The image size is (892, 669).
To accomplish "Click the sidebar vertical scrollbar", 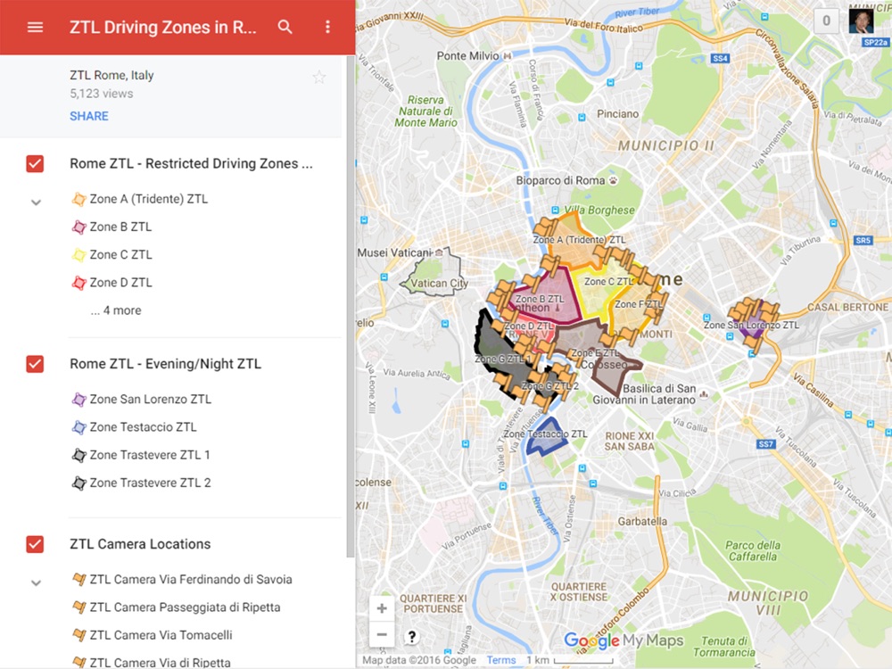I will 351,307.
